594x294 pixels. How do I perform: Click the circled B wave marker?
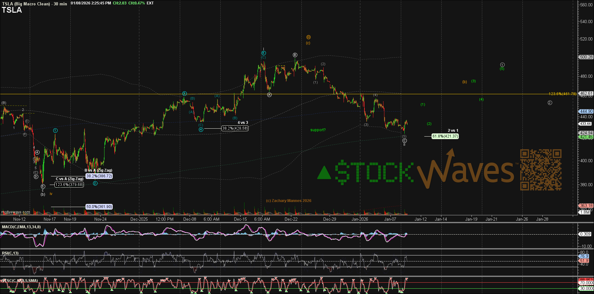(x=295, y=55)
